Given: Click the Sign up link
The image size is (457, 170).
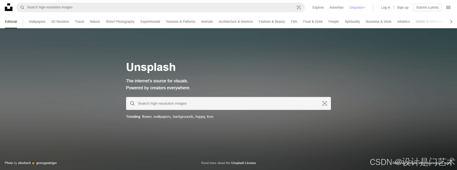Looking at the screenshot, I should [x=403, y=7].
